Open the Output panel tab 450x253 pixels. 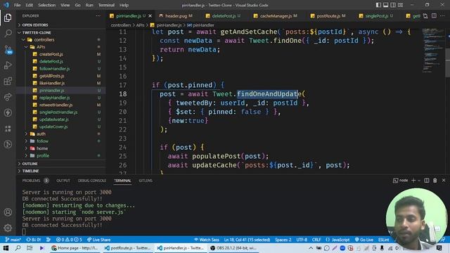pyautogui.click(x=63, y=181)
